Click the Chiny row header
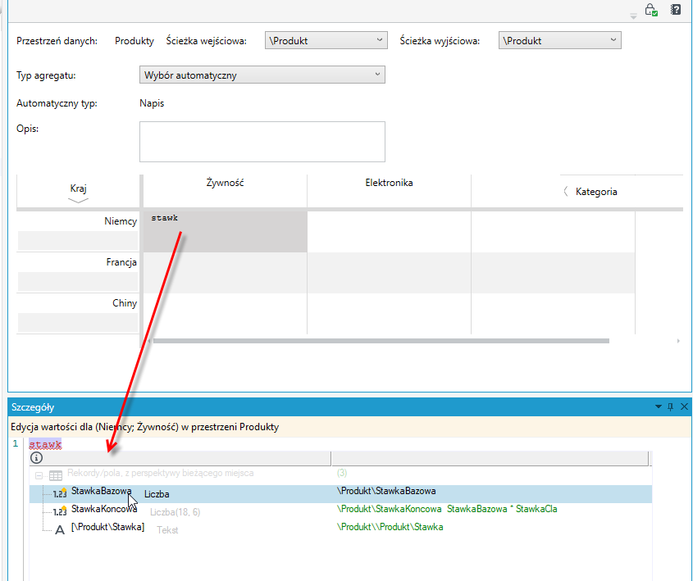This screenshot has height=581, width=693. click(x=124, y=303)
